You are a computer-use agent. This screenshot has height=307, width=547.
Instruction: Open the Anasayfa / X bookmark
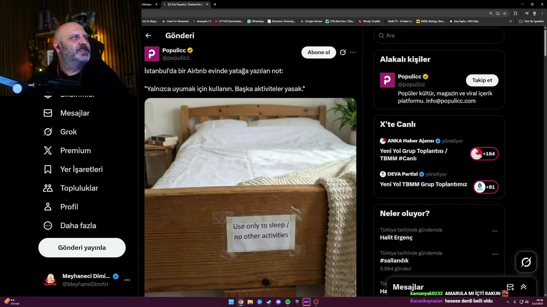pyautogui.click(x=202, y=21)
